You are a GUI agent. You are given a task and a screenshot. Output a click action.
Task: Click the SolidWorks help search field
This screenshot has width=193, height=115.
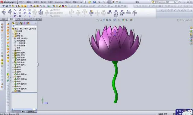164,2
